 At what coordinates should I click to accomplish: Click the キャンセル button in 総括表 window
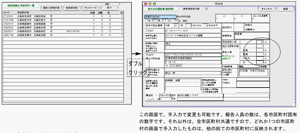click(266, 9)
